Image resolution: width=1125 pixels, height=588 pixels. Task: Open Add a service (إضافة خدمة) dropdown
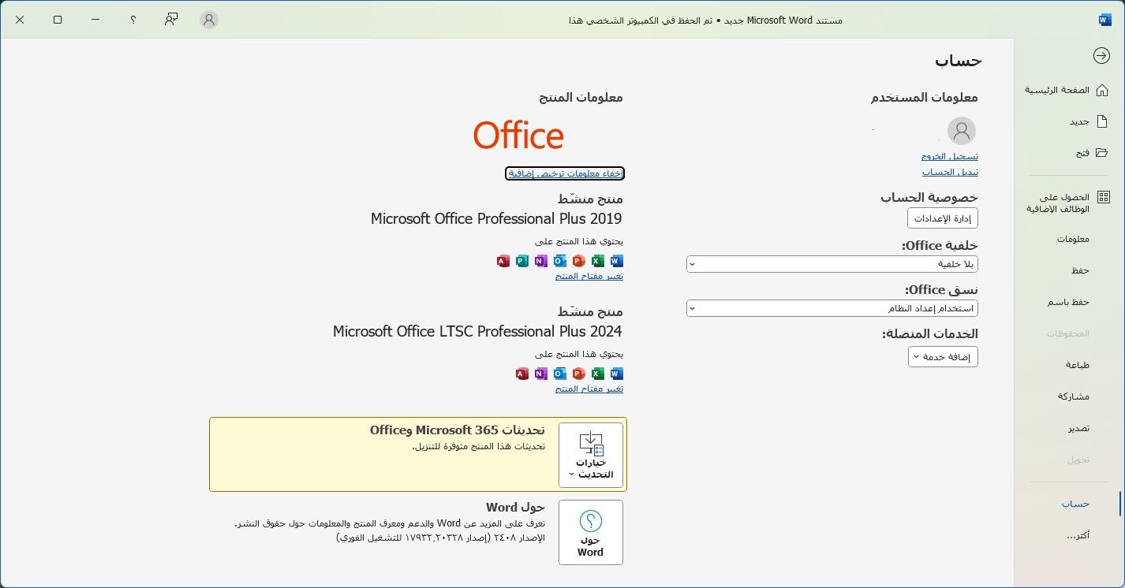click(944, 357)
